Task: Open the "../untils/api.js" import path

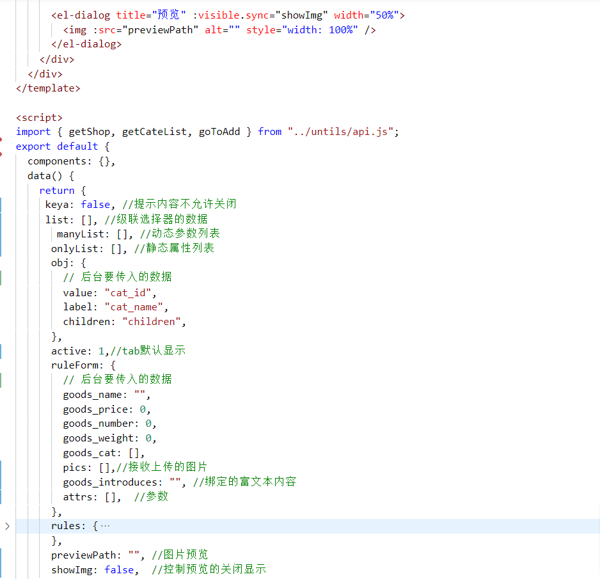Action: tap(340, 132)
